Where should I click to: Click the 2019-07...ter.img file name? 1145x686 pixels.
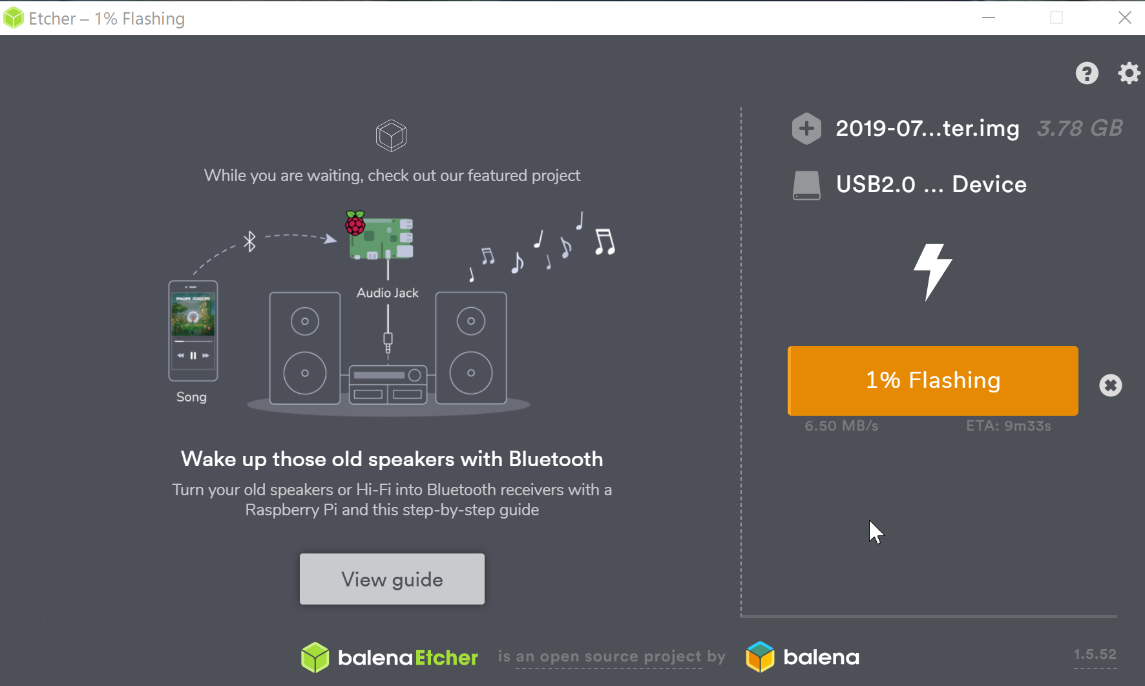click(x=927, y=129)
